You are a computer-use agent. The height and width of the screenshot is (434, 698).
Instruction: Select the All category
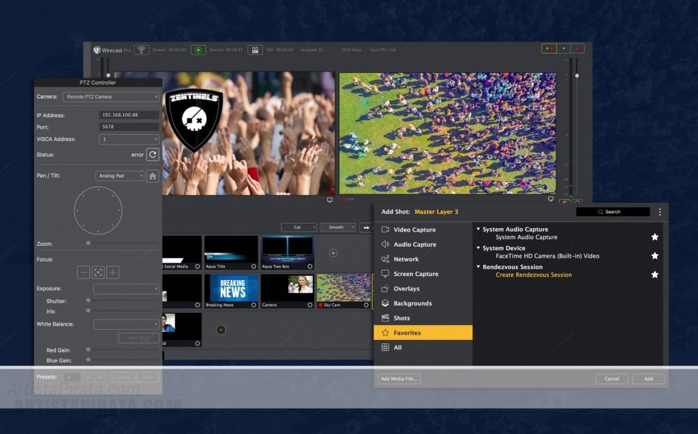(x=423, y=347)
